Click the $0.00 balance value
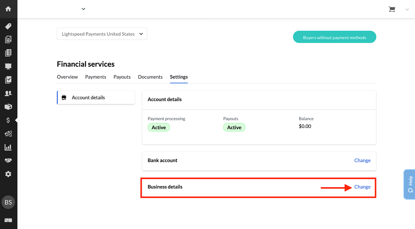415x229 pixels. (305, 126)
